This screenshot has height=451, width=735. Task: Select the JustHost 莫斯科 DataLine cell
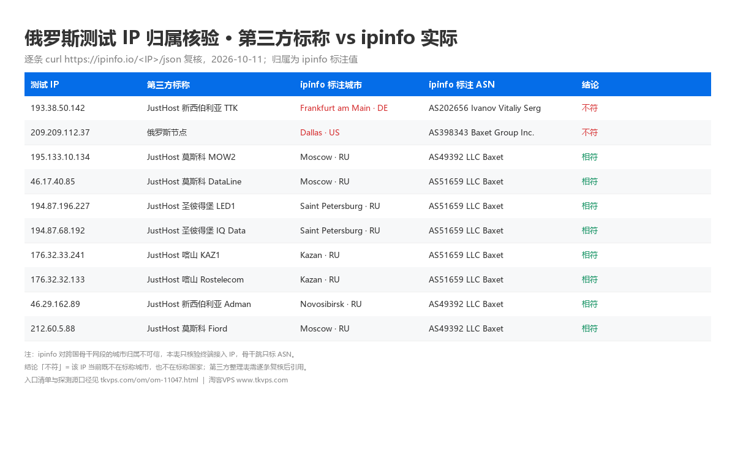[x=194, y=181]
